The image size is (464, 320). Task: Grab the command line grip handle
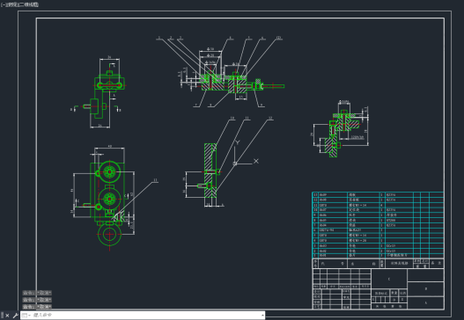[2, 316]
